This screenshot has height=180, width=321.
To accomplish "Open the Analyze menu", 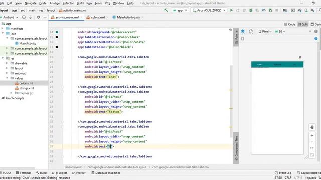I will coord(55,3).
